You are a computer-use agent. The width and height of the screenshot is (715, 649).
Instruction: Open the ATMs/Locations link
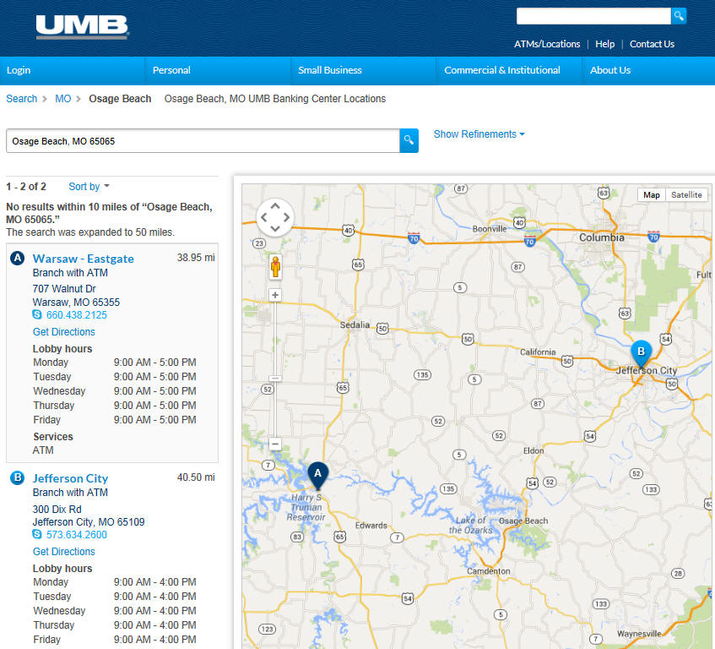coord(547,44)
